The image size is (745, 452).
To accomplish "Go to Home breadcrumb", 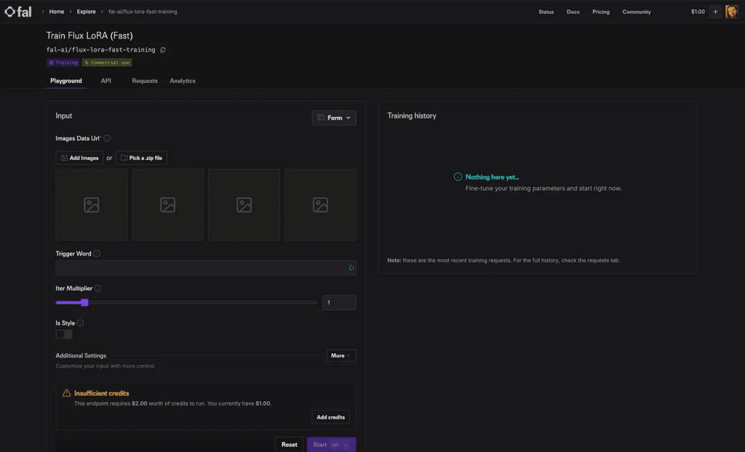I will coord(57,12).
